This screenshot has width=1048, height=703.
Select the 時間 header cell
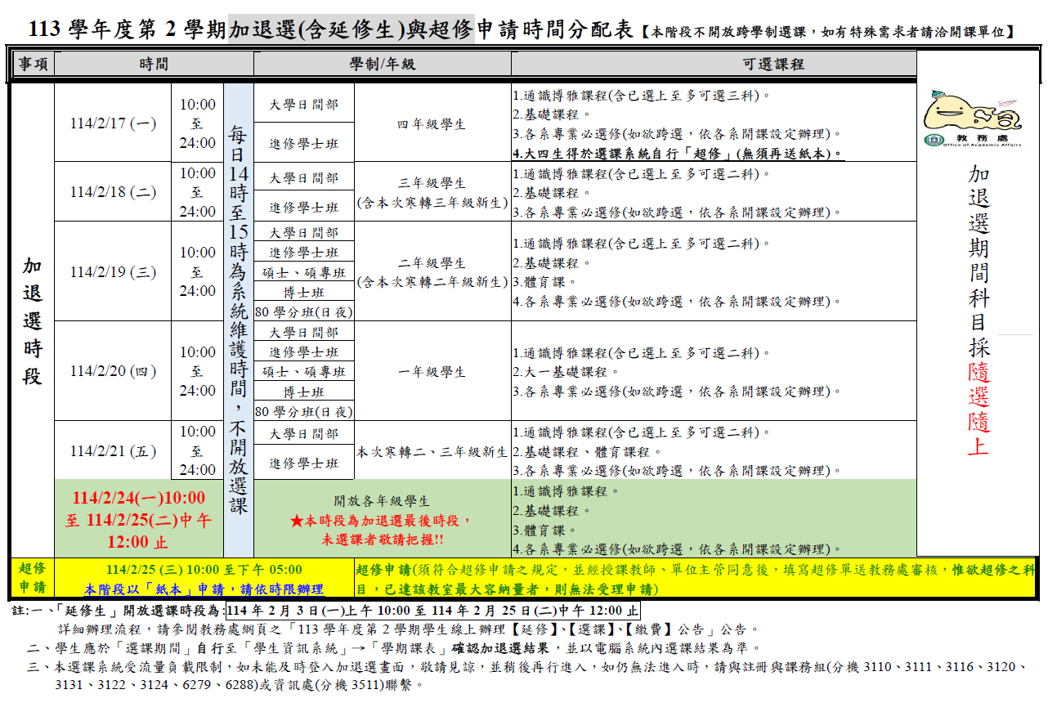tap(154, 65)
